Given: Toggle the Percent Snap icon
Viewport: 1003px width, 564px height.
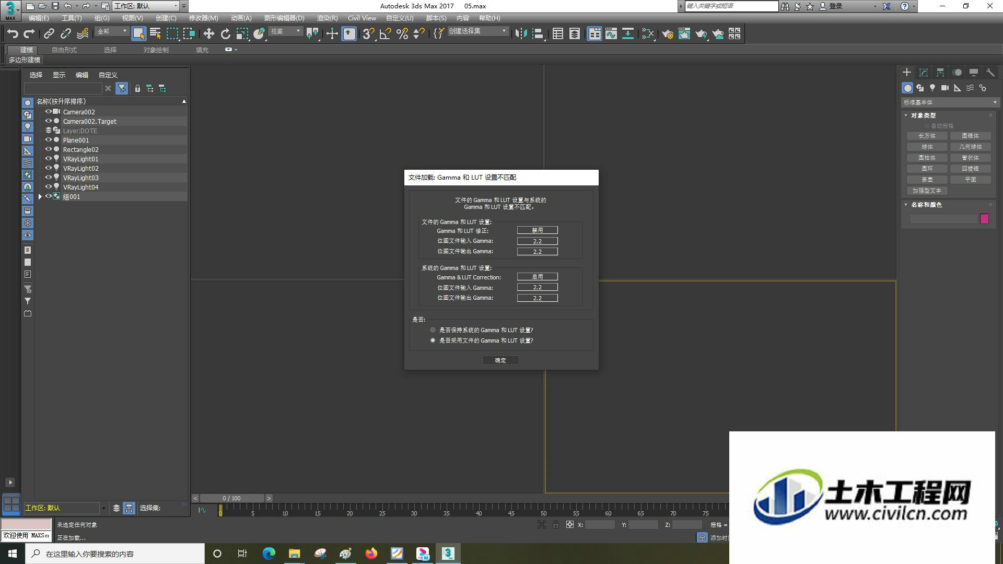Looking at the screenshot, I should pos(402,34).
